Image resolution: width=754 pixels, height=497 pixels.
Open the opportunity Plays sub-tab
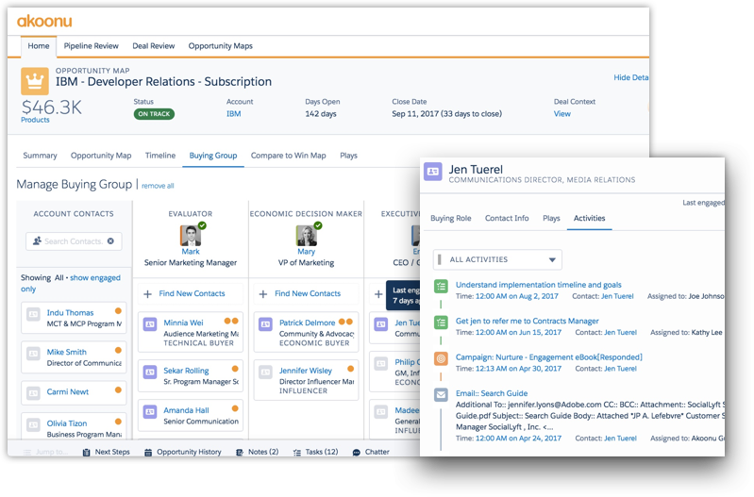[x=348, y=156]
